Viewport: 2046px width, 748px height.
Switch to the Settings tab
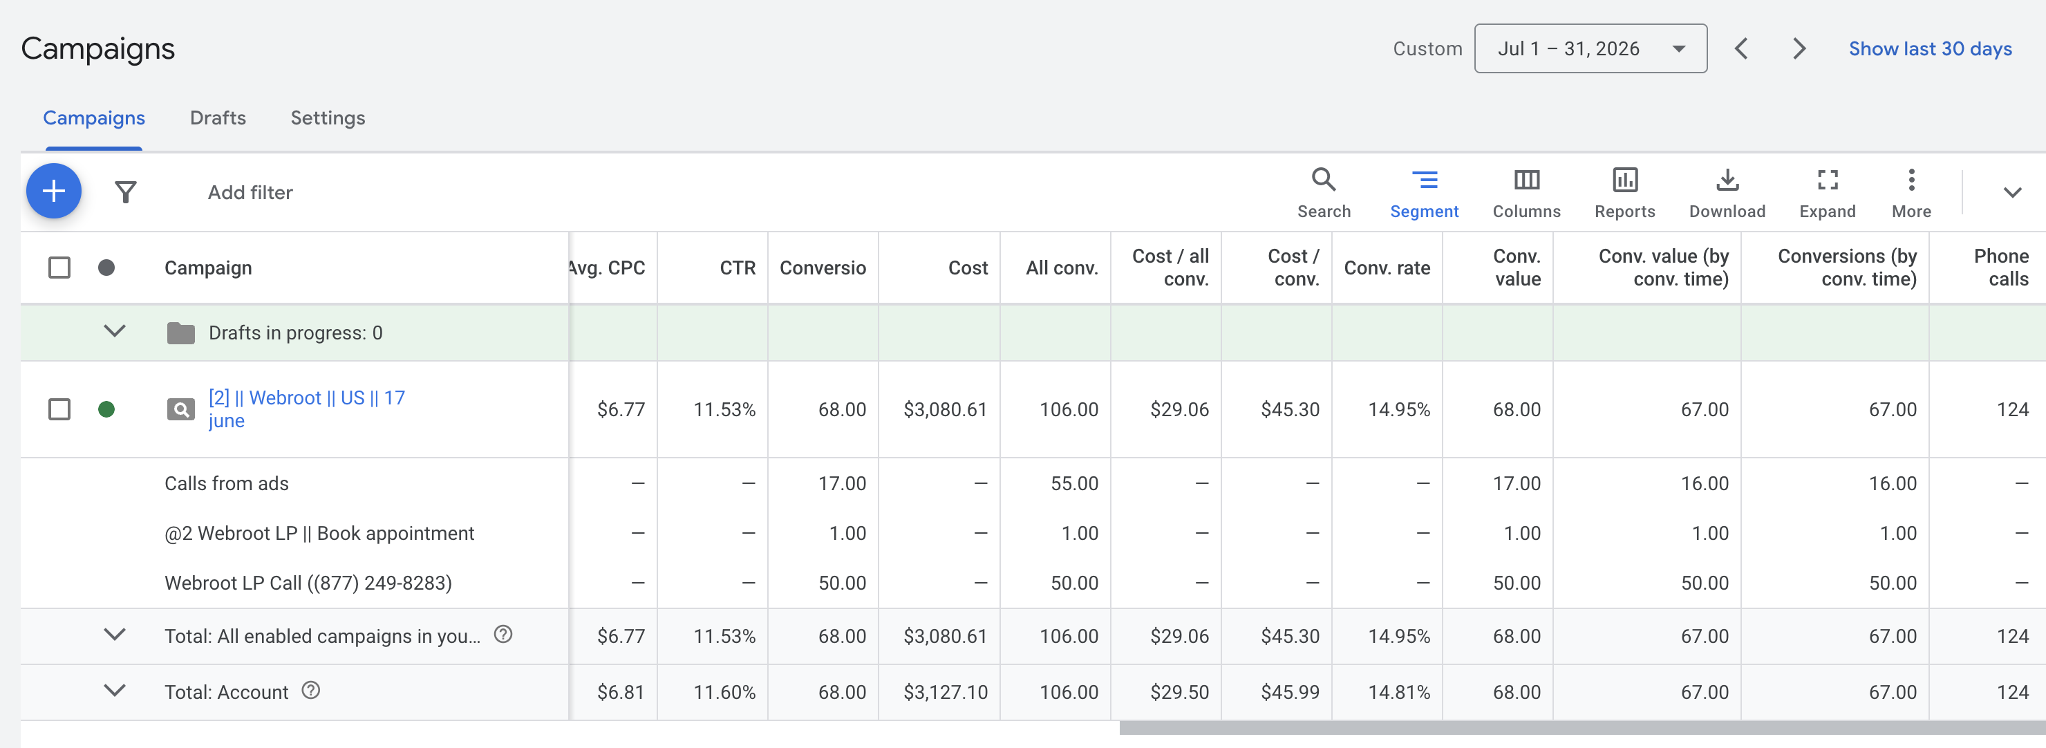coord(327,118)
